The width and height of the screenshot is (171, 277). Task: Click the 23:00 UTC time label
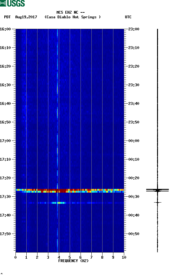point(134,29)
